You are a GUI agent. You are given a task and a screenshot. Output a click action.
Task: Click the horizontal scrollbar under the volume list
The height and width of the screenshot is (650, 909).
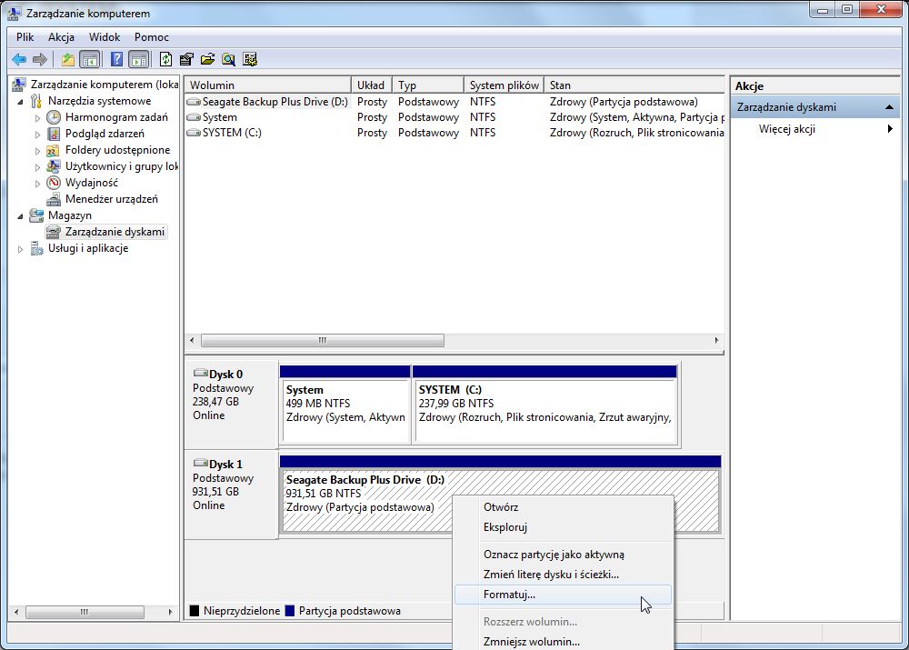tap(323, 340)
